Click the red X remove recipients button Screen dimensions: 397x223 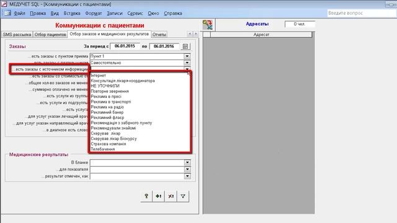point(171,196)
